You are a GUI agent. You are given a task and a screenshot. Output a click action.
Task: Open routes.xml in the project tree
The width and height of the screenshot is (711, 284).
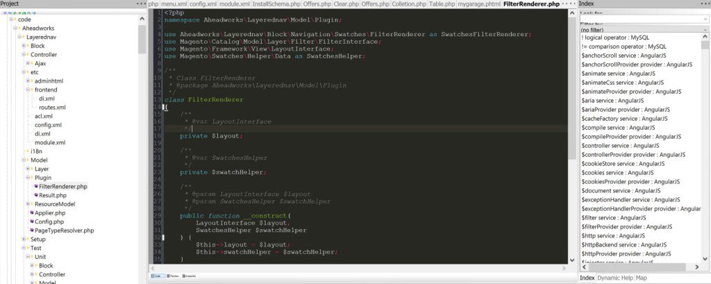click(52, 108)
